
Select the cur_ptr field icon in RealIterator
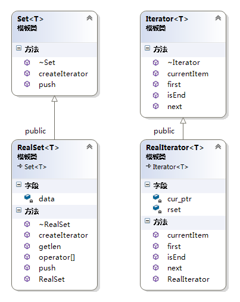pos(157,198)
